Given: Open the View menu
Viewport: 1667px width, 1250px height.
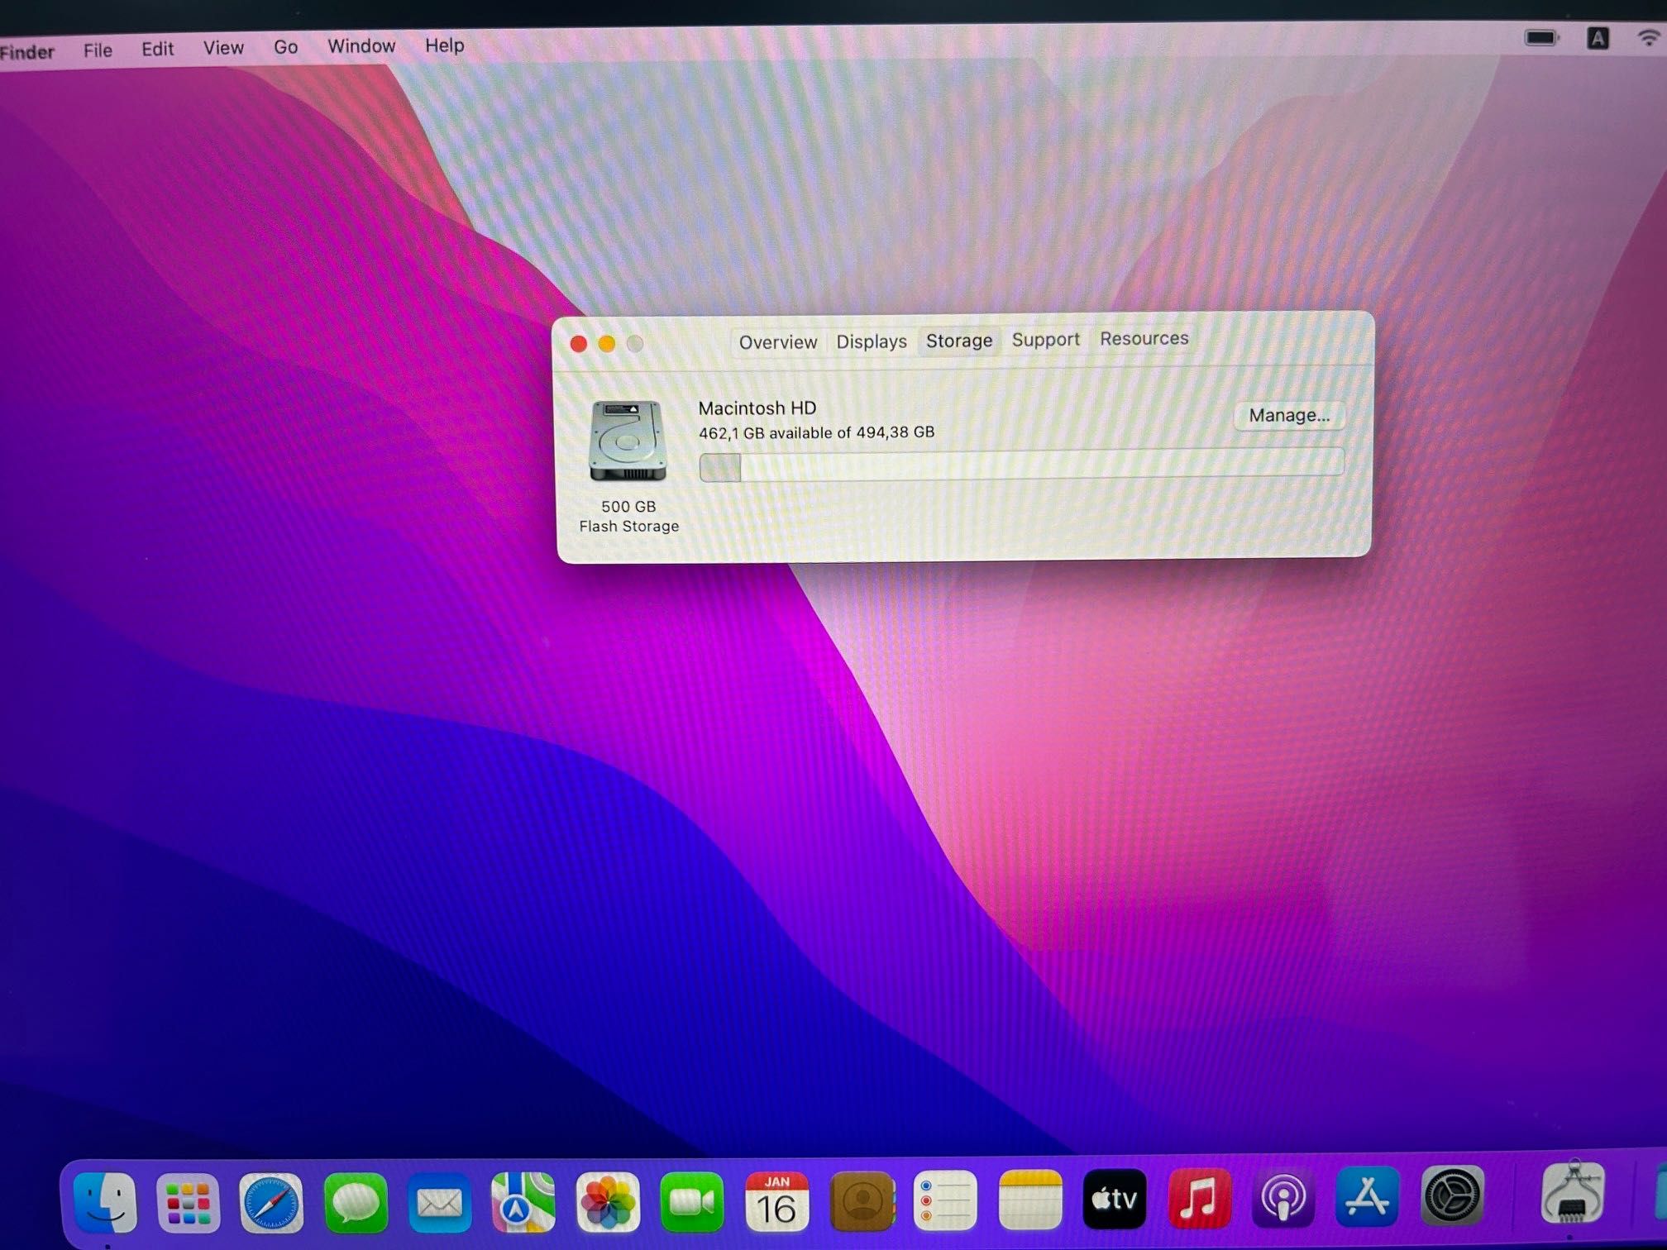Looking at the screenshot, I should 223,48.
